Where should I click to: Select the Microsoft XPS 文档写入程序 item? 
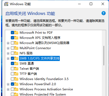40,38
